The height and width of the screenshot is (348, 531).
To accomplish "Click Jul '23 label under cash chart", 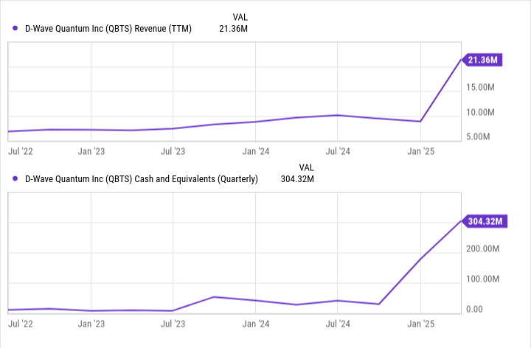I will point(173,324).
